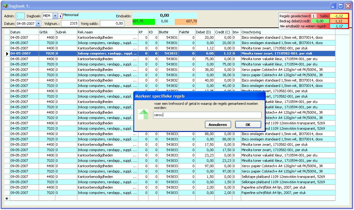Viewport: 354px width, 210px height.
Task: Click the current-row arrow indicator
Action: 7,54
